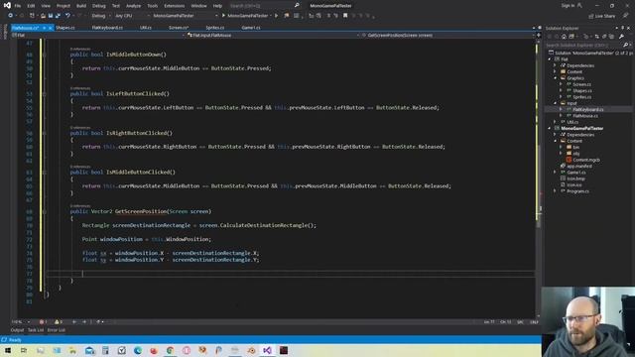
Task: Collapse GetScreenPosition method outline toggle
Action: click(45, 211)
